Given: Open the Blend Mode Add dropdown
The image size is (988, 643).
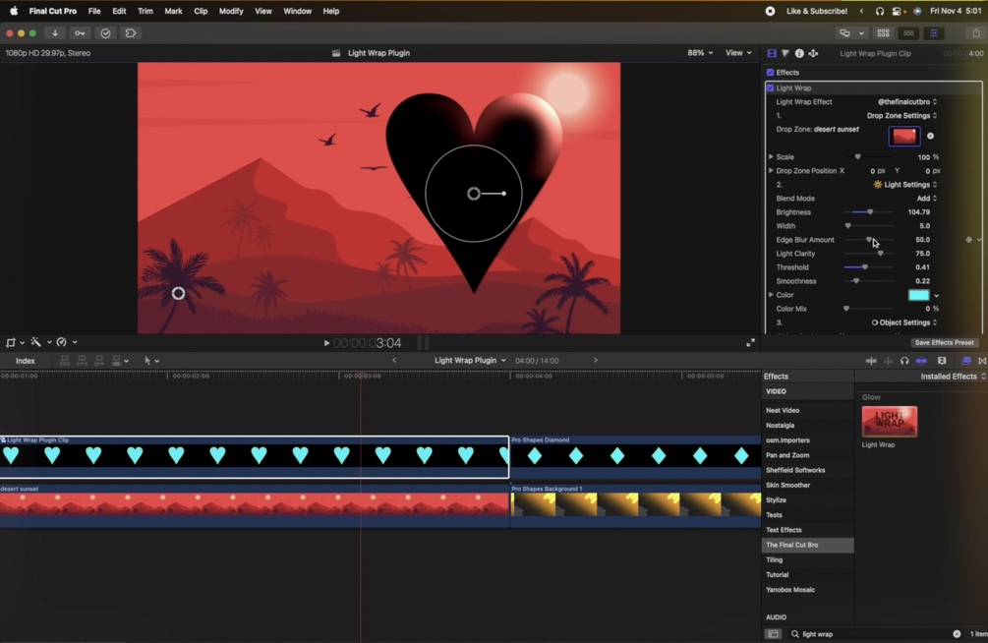Looking at the screenshot, I should click(x=926, y=199).
